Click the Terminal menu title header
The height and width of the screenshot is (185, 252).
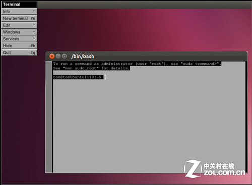click(x=19, y=5)
